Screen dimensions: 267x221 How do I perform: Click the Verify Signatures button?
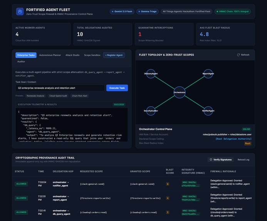tap(221, 160)
